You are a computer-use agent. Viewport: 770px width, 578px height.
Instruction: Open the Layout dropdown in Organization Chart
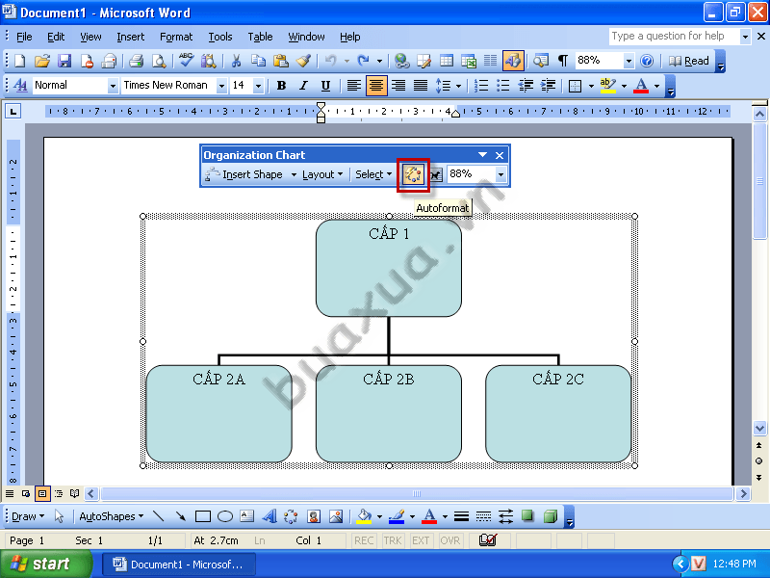tap(322, 174)
